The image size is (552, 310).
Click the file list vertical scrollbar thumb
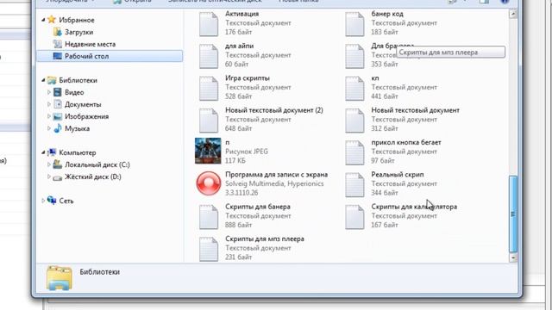click(x=513, y=214)
